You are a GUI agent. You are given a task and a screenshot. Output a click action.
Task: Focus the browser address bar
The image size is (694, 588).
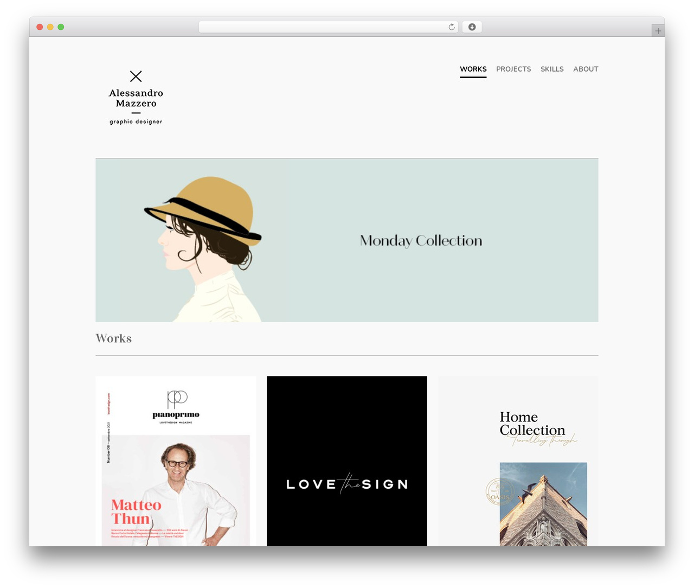(x=328, y=27)
